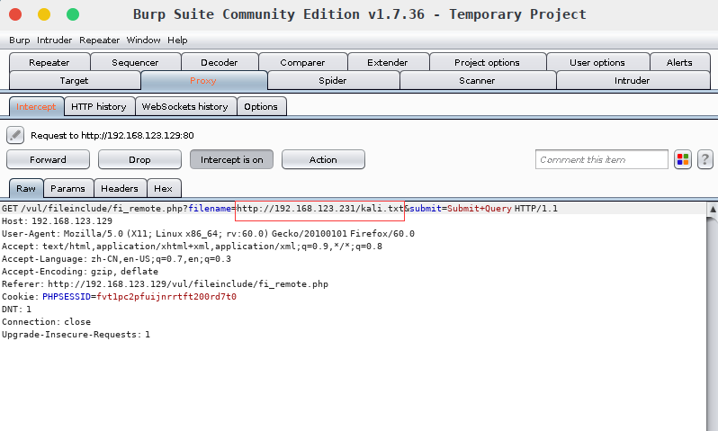The height and width of the screenshot is (431, 718).
Task: Open the Action menu button
Action: point(323,159)
